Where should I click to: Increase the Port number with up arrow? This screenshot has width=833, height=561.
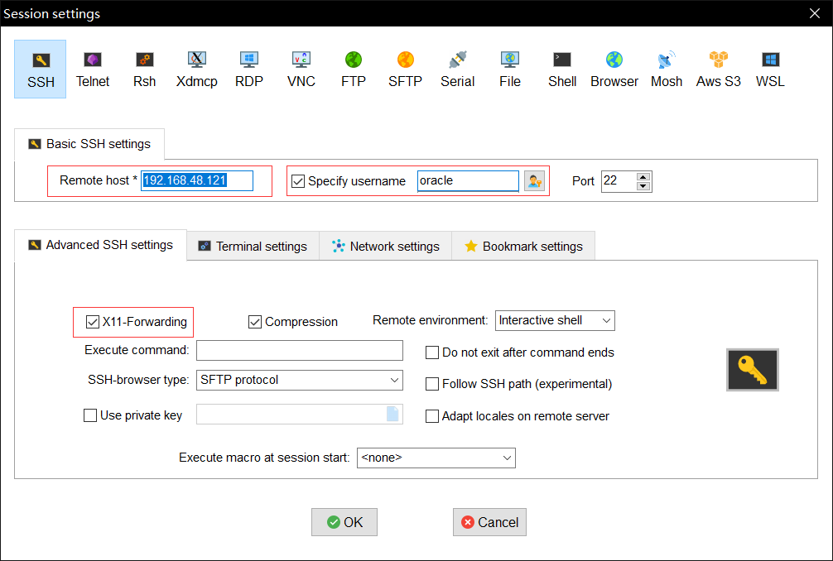[643, 177]
